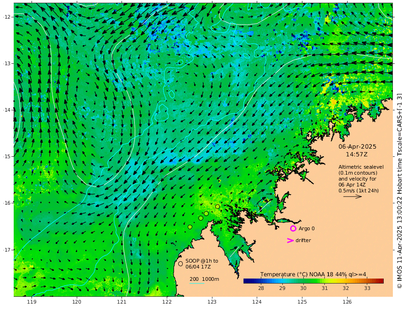Viewport: 402px width, 310px height.
Task: Click longitude axis label 121
Action: coord(122,302)
